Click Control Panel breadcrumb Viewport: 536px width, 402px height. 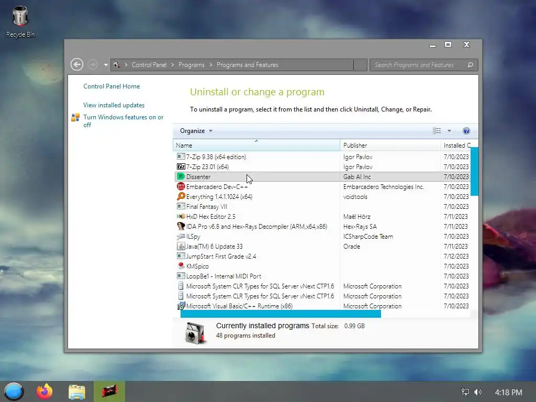tap(149, 65)
